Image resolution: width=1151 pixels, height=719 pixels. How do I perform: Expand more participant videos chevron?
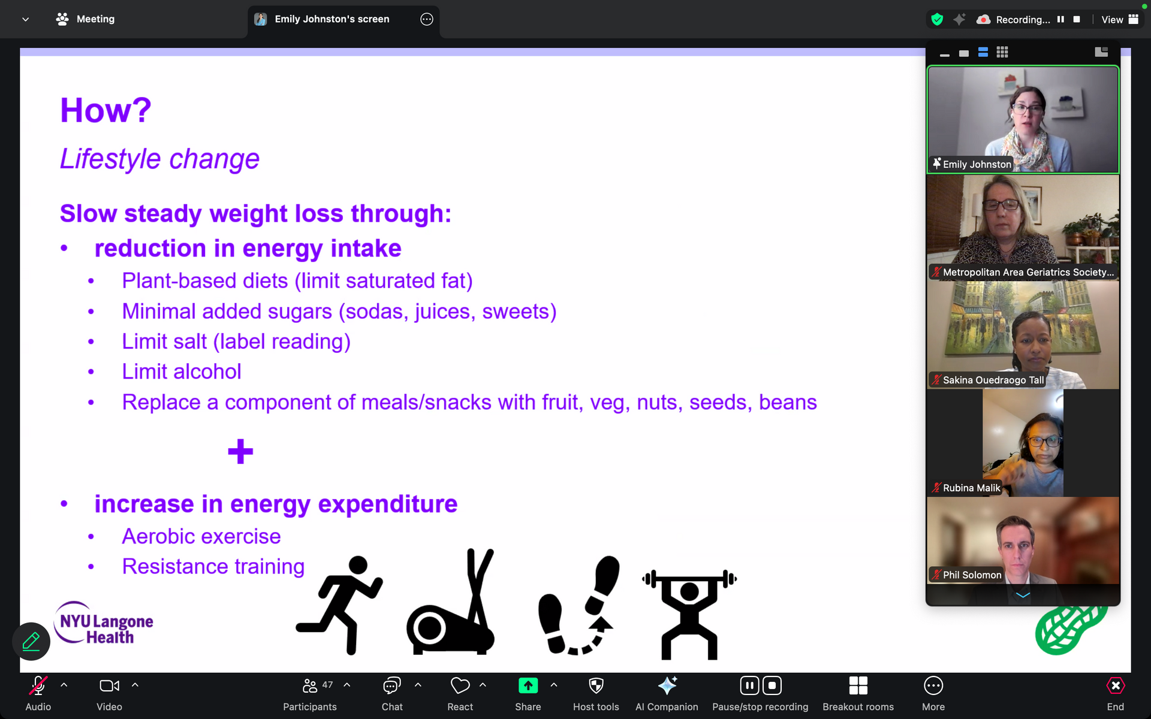[1023, 595]
